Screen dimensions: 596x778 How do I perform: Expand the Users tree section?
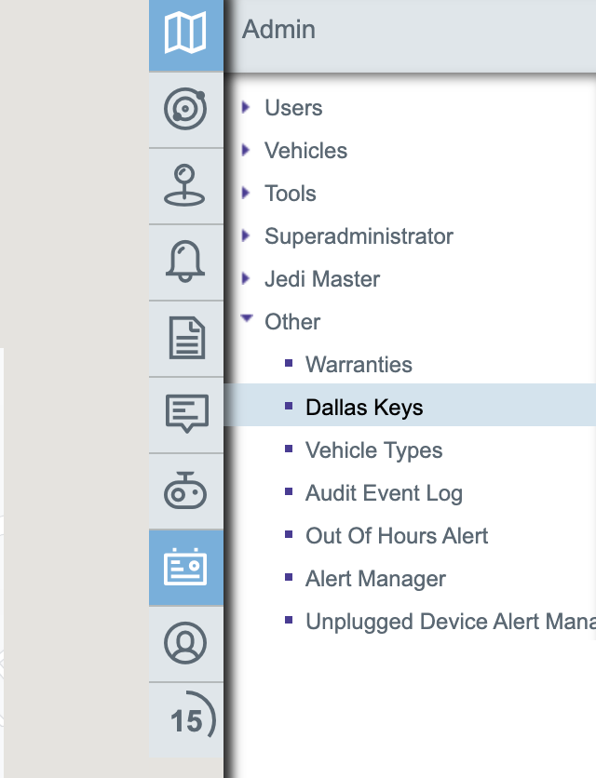(x=247, y=108)
